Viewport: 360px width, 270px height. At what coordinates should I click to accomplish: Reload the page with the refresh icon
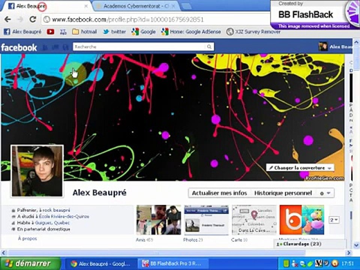point(33,19)
